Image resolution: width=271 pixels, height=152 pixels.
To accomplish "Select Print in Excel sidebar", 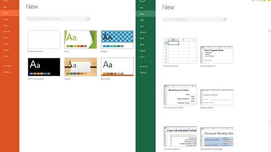I will coord(142,38).
